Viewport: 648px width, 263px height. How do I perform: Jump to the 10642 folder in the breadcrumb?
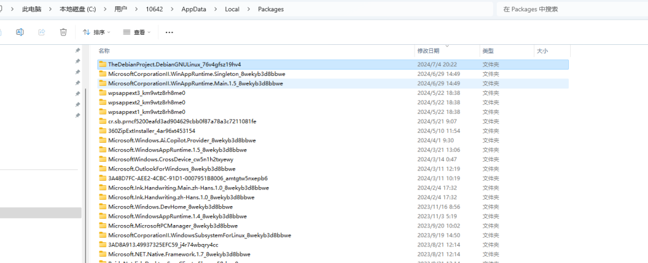[x=154, y=9]
